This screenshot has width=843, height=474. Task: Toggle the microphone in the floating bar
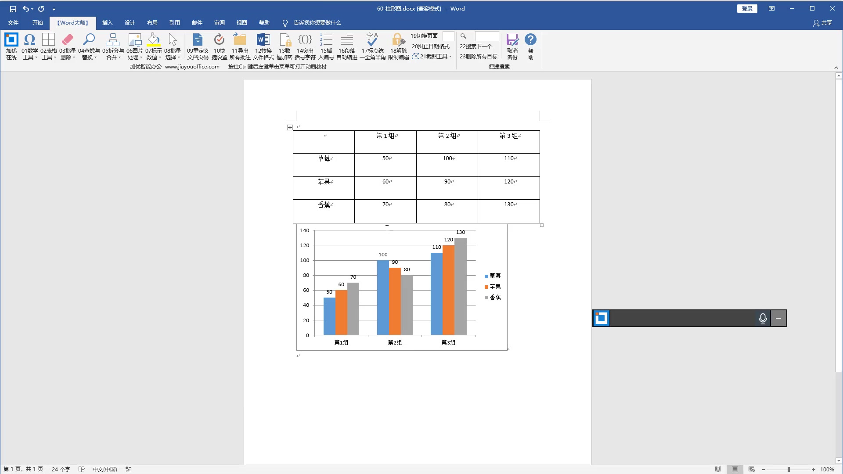(x=763, y=319)
